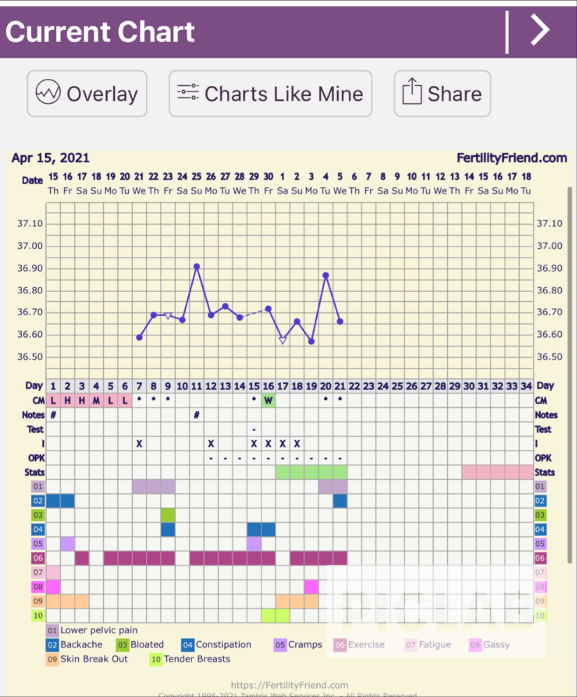
Task: Open the FertilityFriend.com footer link
Action: pyautogui.click(x=289, y=685)
